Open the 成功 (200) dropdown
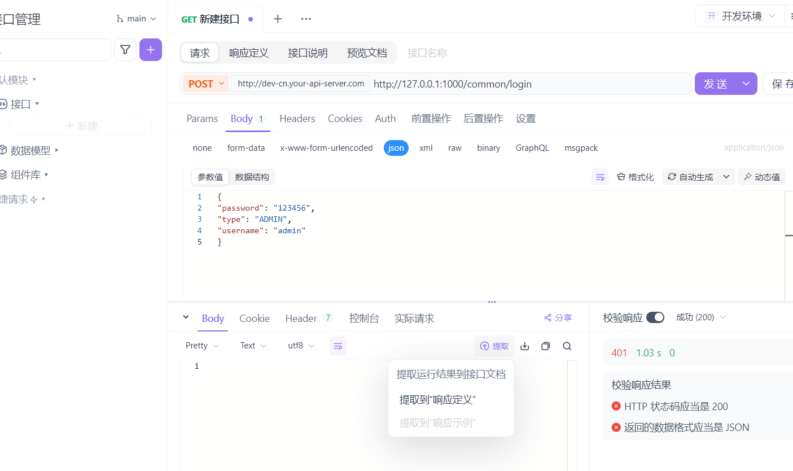 click(x=701, y=317)
